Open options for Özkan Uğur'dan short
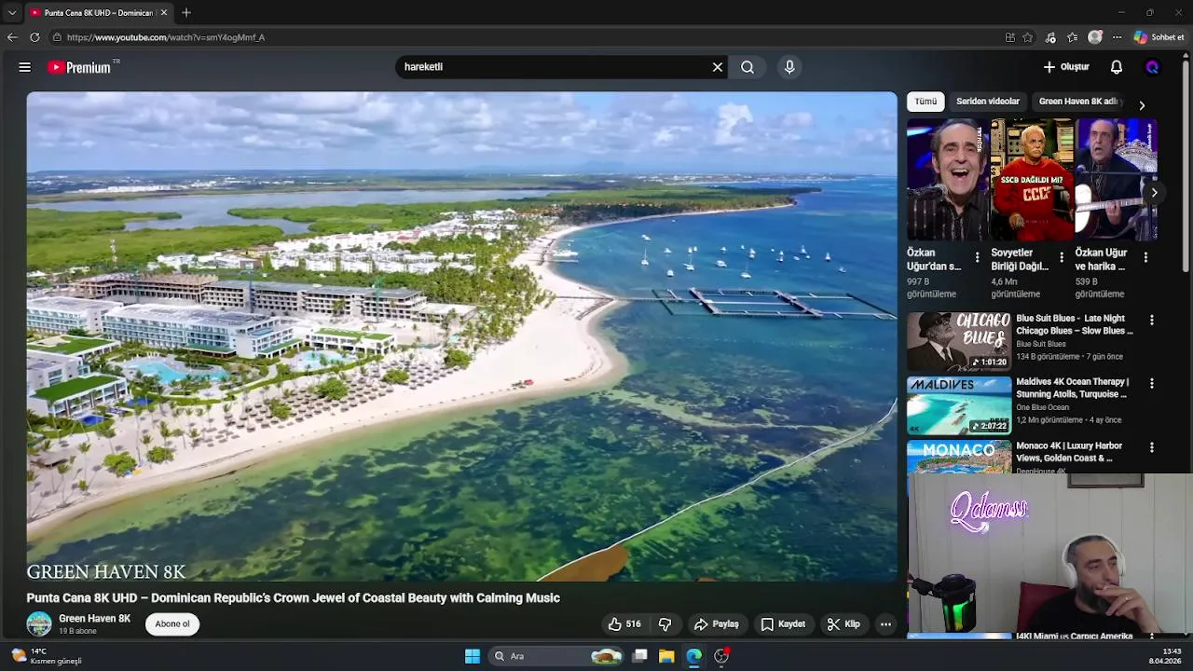 (977, 257)
